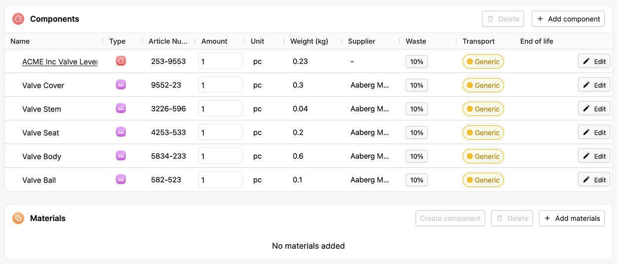Click the Amount input for Valve Cover

click(x=220, y=85)
